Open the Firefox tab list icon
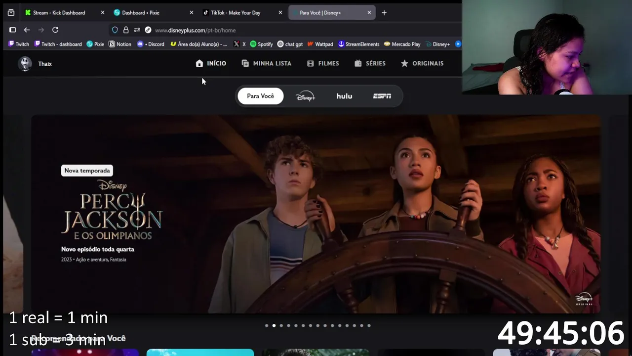The width and height of the screenshot is (632, 356). [x=11, y=12]
